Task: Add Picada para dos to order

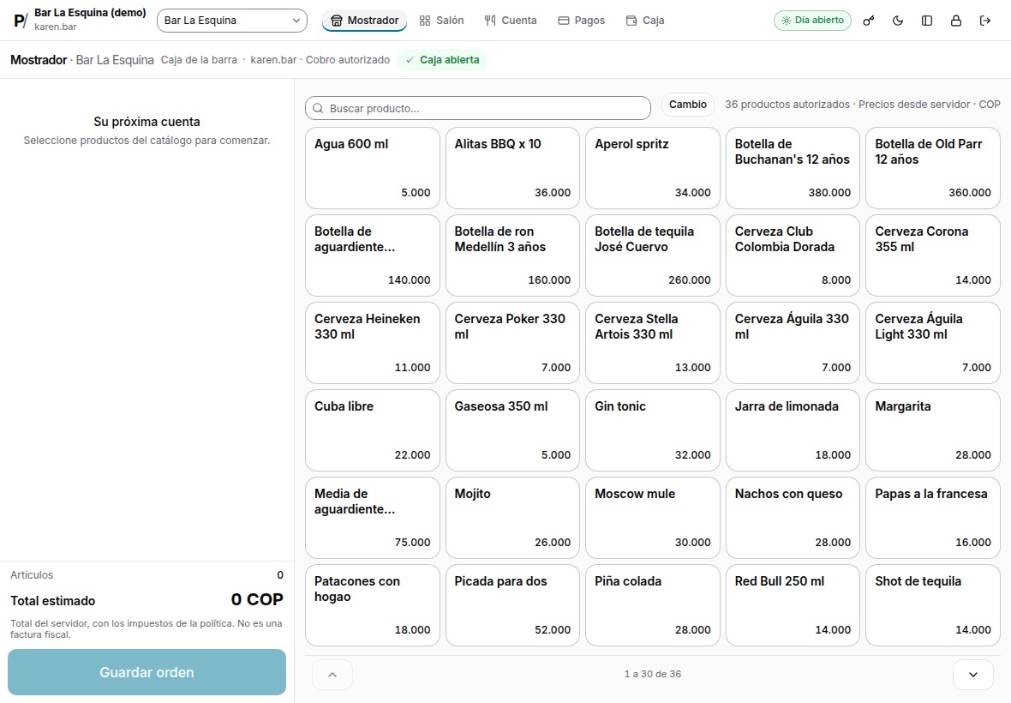Action: coord(512,605)
